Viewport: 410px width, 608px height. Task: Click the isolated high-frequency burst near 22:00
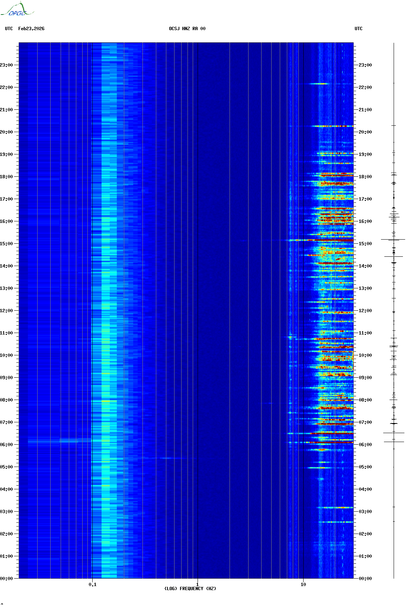(x=318, y=84)
